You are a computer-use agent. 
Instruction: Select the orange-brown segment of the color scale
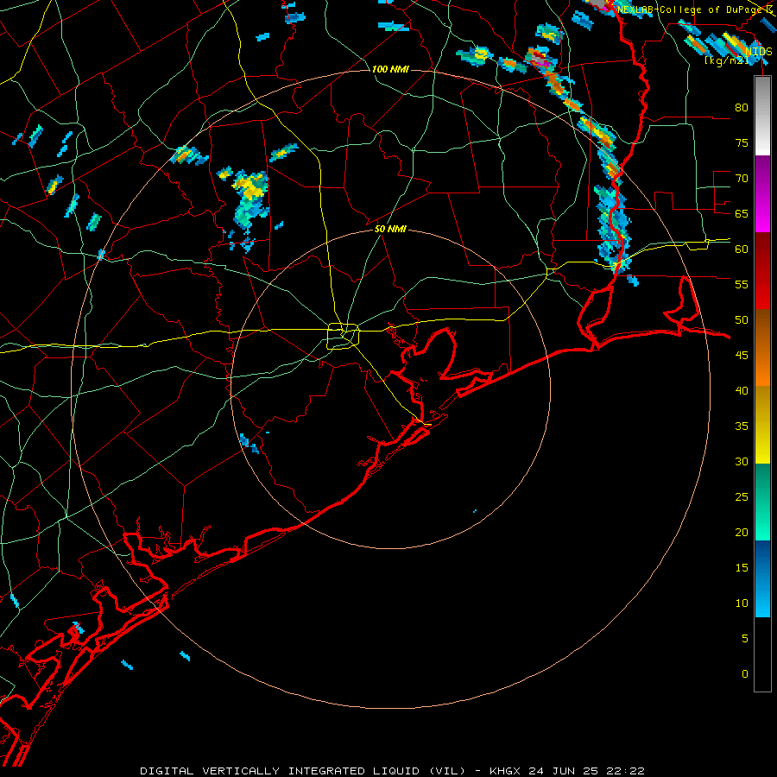click(x=762, y=348)
